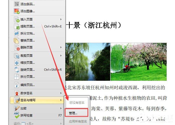175x125 pixels.
Task: Choose 旋转页面... menu entry
Action: point(37,70)
